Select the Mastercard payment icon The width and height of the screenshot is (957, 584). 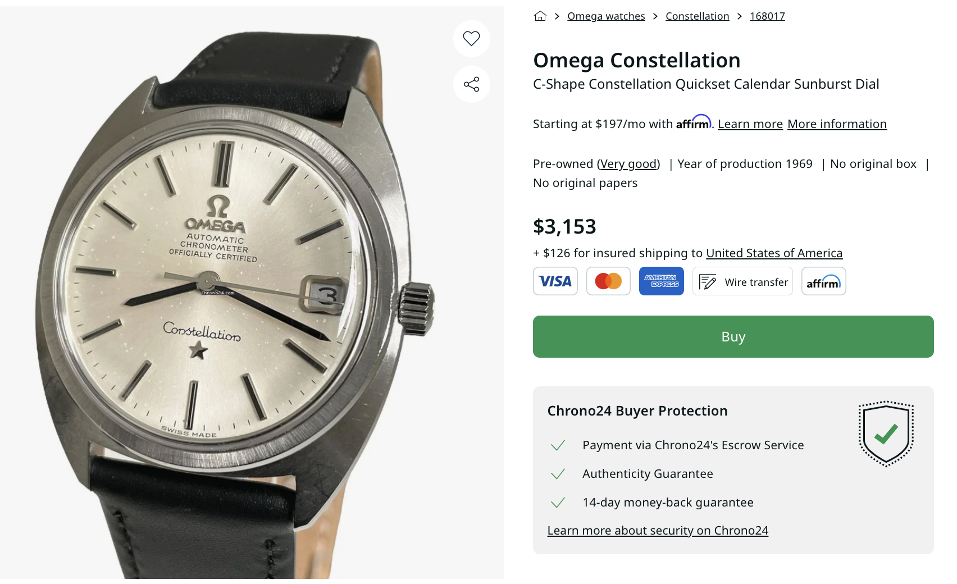tap(608, 281)
